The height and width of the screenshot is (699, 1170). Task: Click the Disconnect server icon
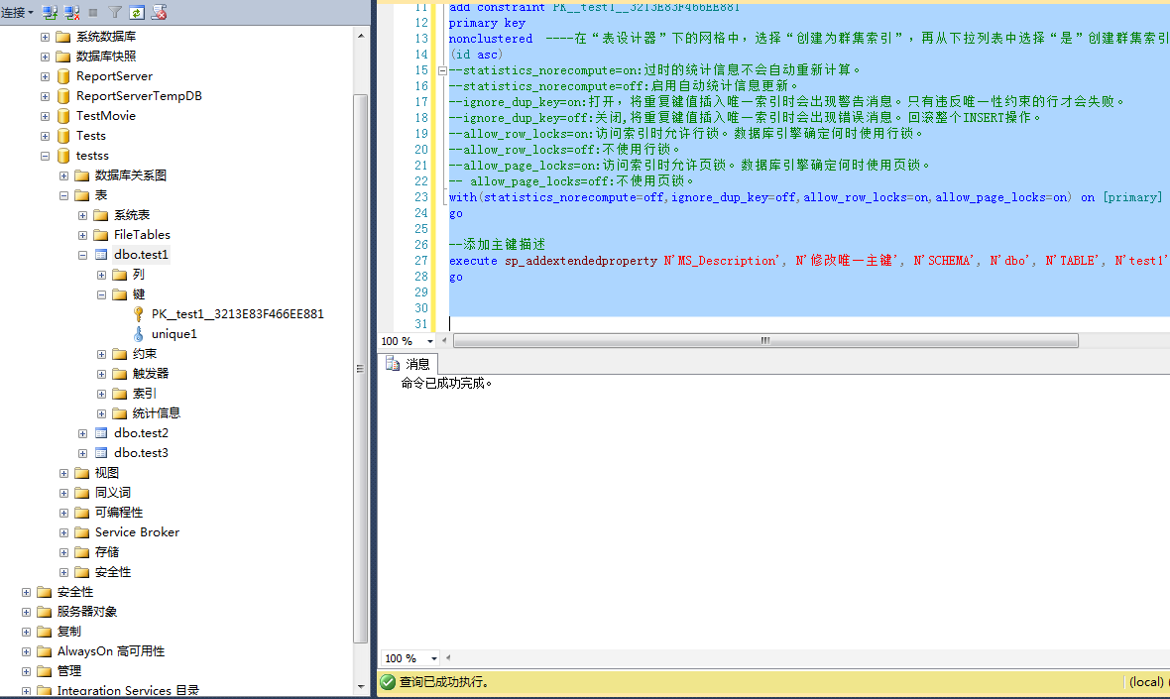tap(71, 12)
